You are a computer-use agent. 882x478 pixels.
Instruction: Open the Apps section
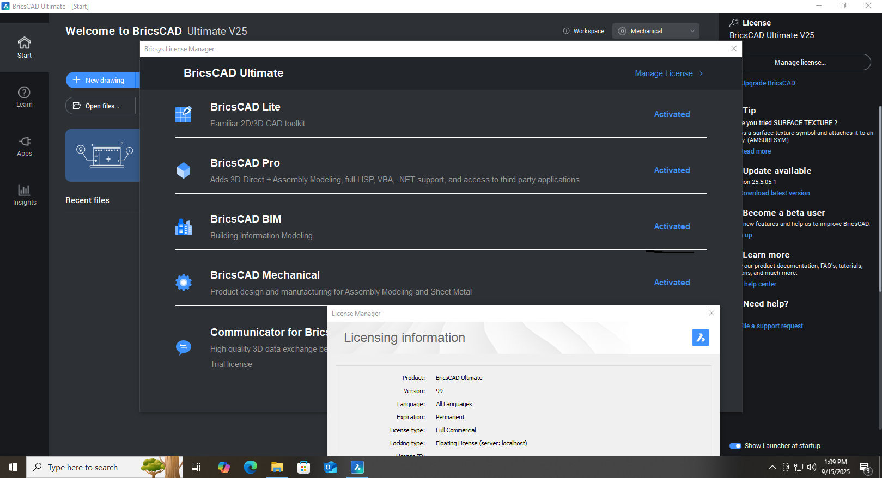point(24,146)
